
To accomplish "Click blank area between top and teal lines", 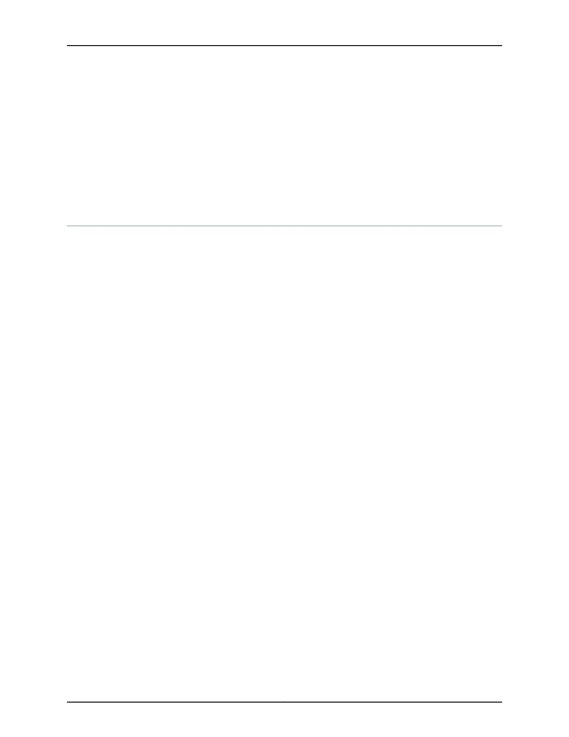I will 284,136.
